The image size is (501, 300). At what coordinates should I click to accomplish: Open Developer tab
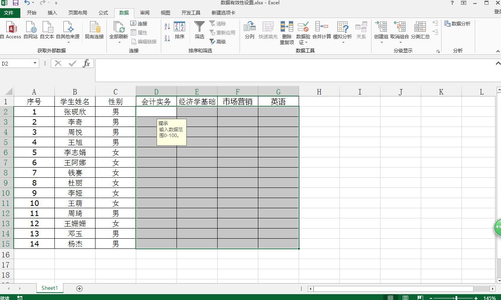pos(191,12)
